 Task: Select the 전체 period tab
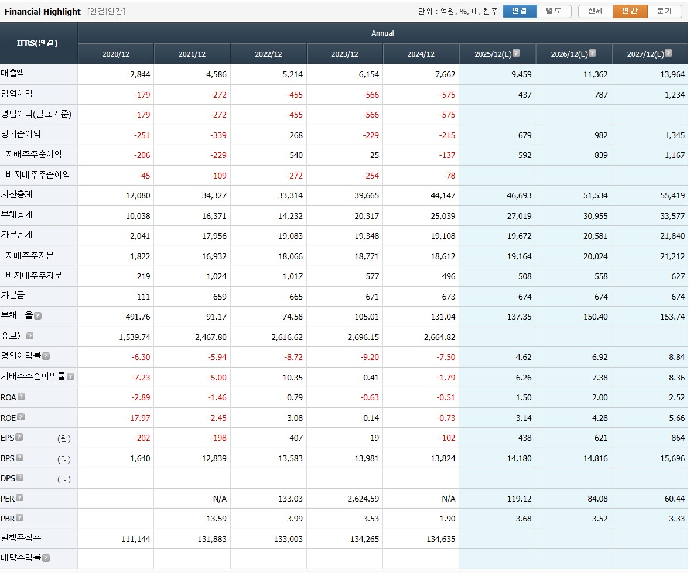[x=595, y=11]
